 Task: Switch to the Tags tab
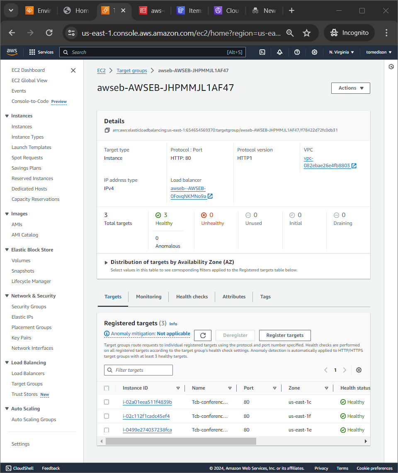coord(265,297)
